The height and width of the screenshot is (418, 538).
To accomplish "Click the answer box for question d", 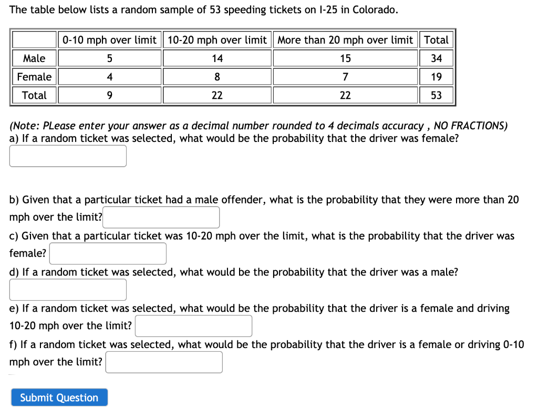I will tap(67, 289).
